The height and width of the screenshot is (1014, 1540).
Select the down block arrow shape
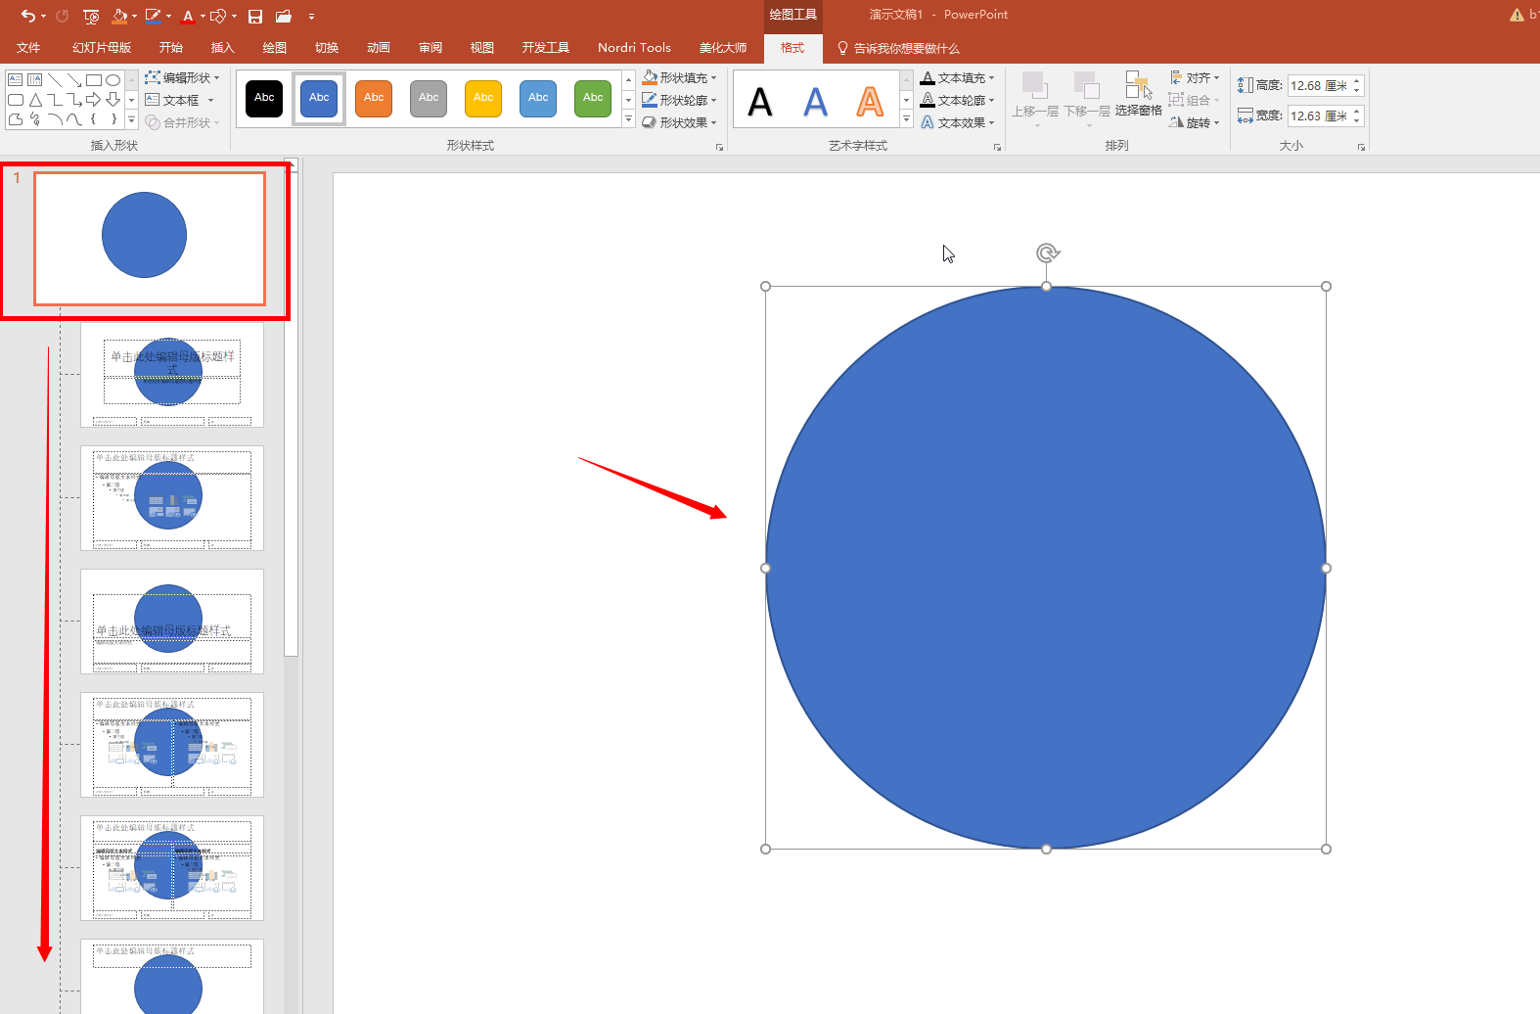113,100
